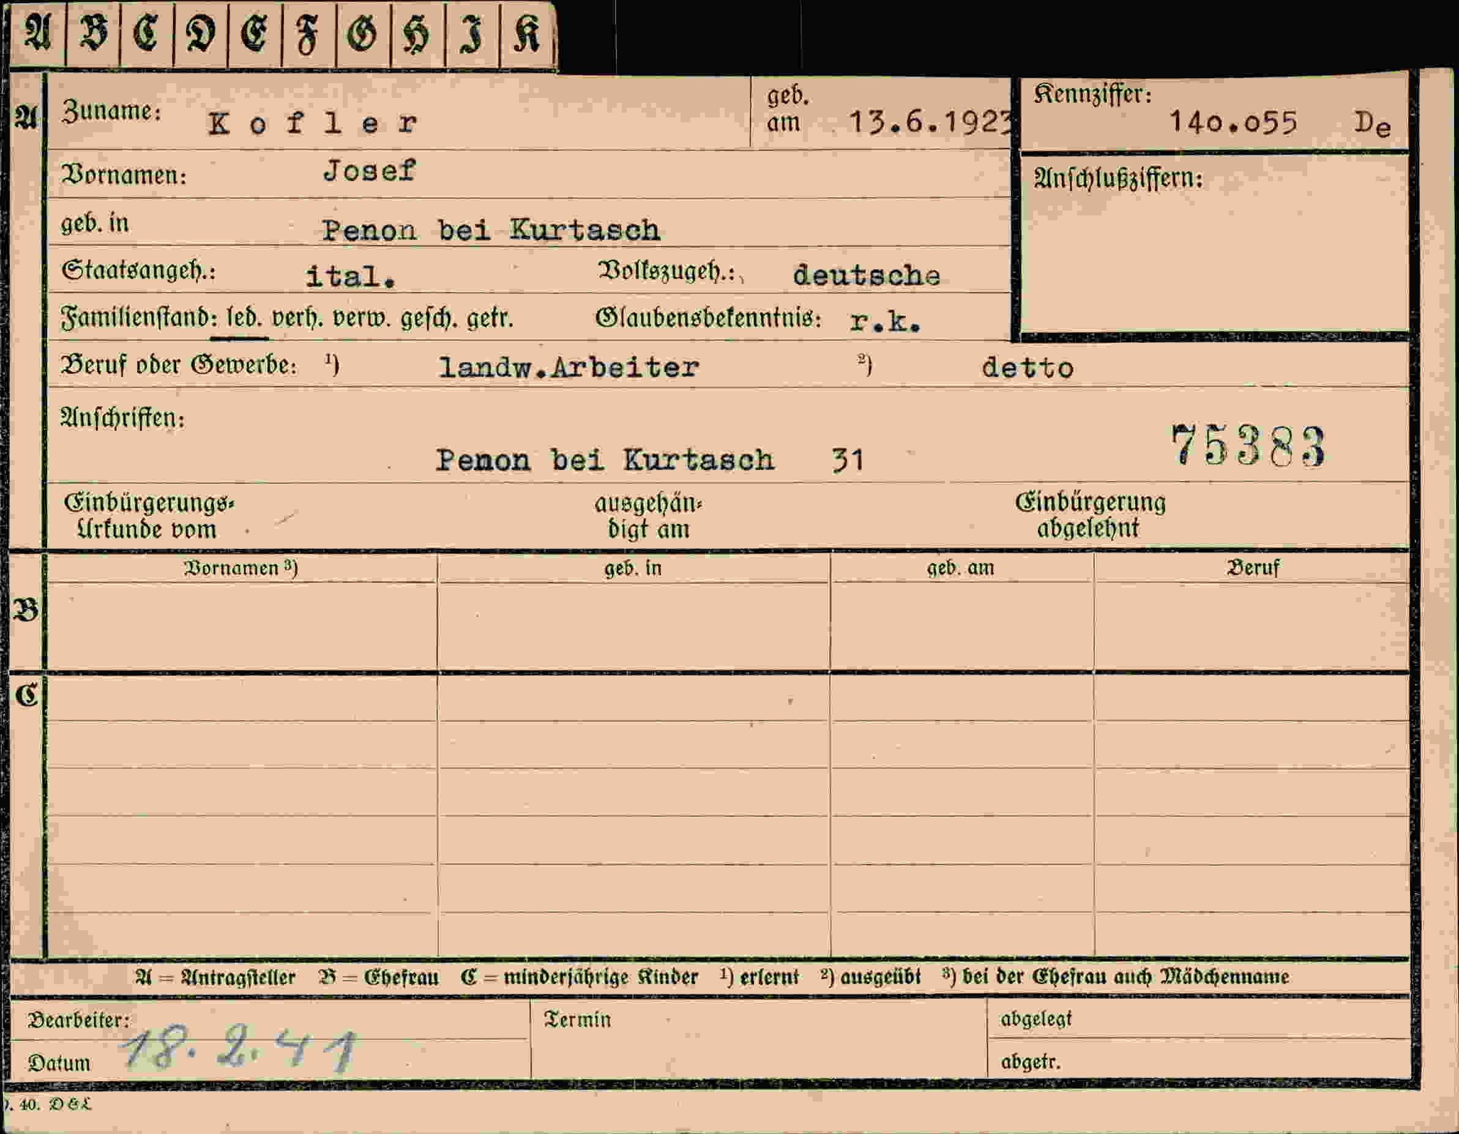
Task: Click the address 'Penon bei Kurtasch 31'
Action: pos(650,460)
